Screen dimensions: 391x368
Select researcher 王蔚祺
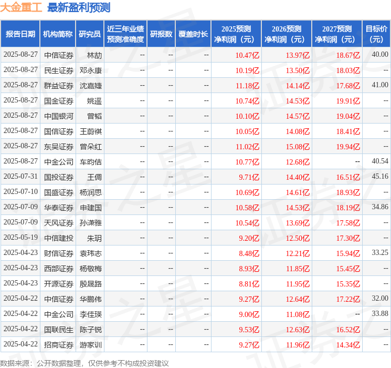pyautogui.click(x=90, y=131)
